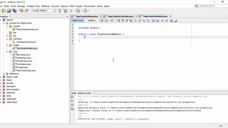Click the Shift Line Left editor icon
The height and width of the screenshot is (128, 228).
pos(153,21)
